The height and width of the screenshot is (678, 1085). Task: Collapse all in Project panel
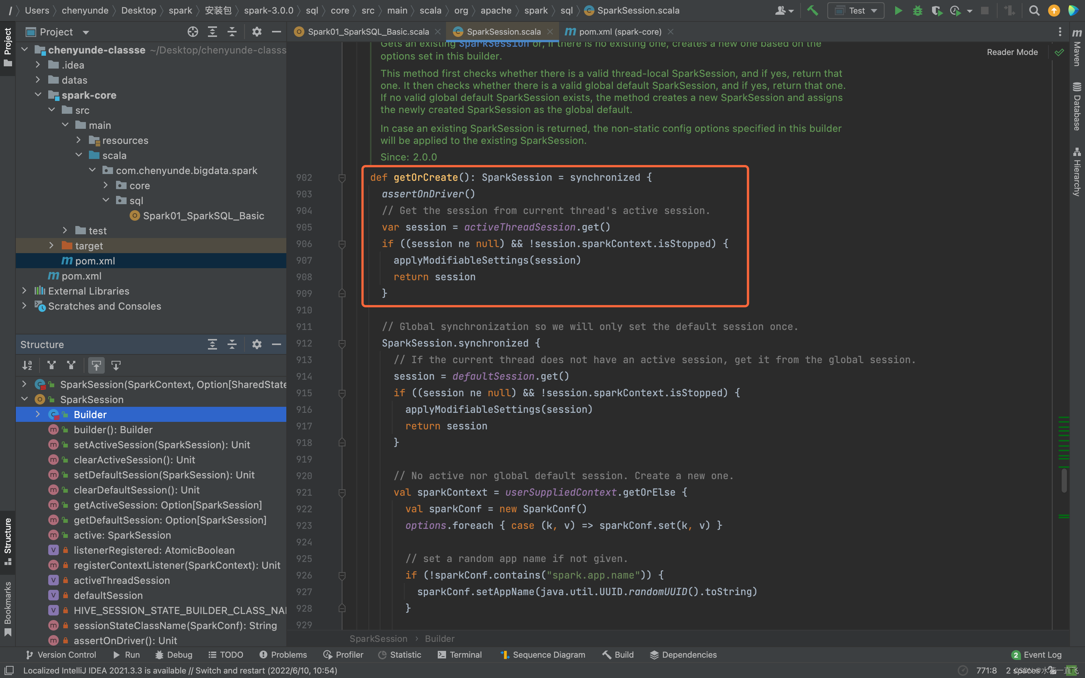pyautogui.click(x=232, y=32)
